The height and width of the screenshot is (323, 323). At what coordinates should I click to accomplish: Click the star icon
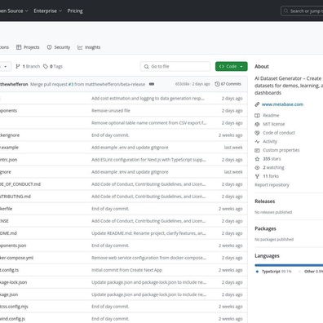pyautogui.click(x=257, y=159)
